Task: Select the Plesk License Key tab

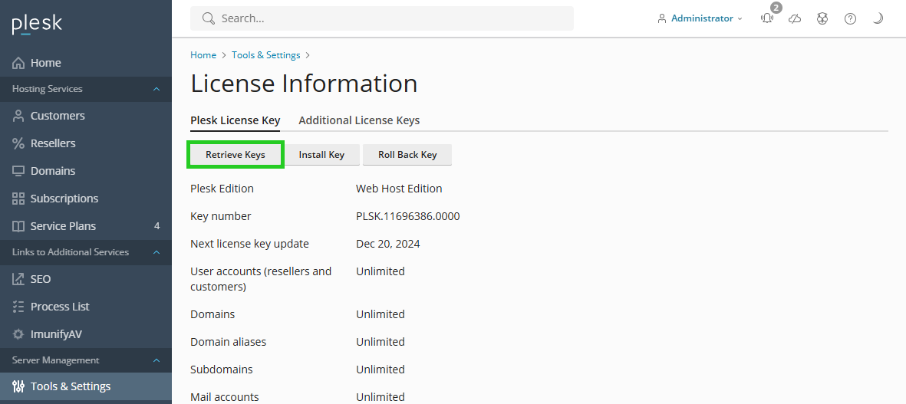Action: tap(235, 120)
